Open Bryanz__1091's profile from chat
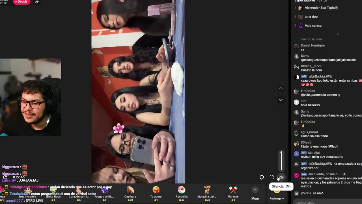Viewport: 362px width, 204px height. 311,66
